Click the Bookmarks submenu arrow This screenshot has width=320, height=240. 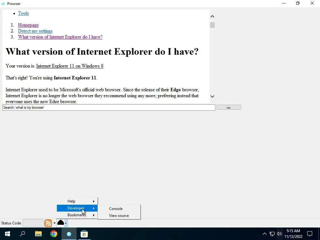tap(94, 215)
